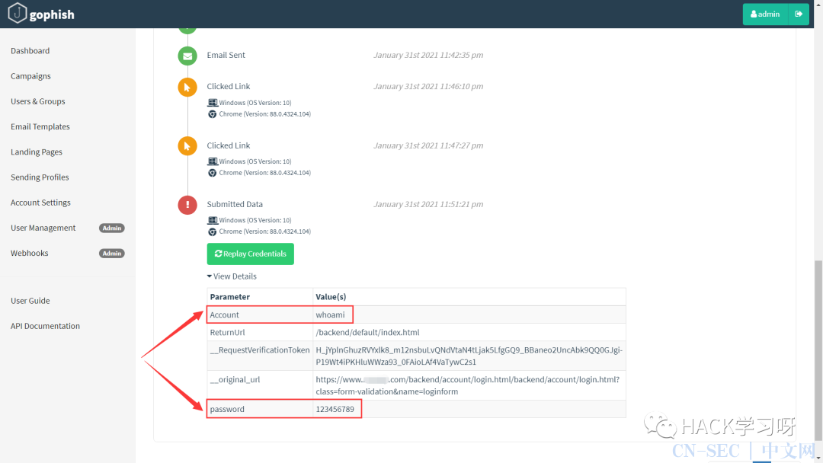Select Landing Pages in sidebar
The width and height of the screenshot is (823, 463).
point(37,152)
